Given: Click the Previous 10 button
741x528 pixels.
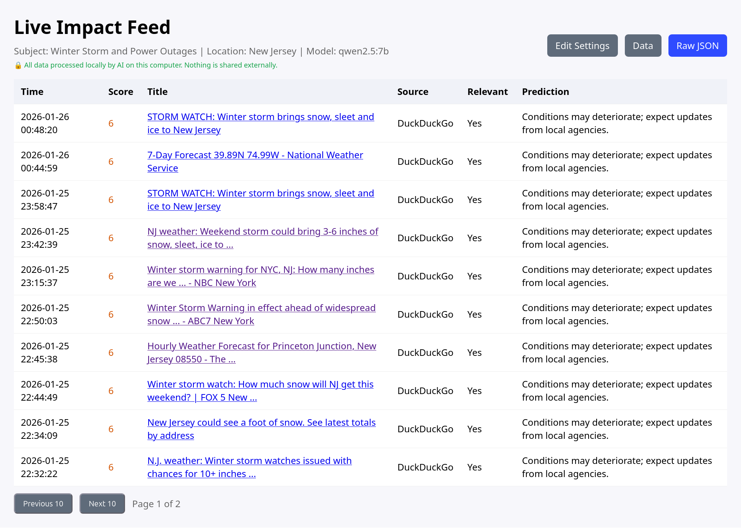Looking at the screenshot, I should [43, 504].
